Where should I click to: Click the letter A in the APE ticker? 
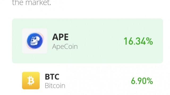[x=55, y=37]
